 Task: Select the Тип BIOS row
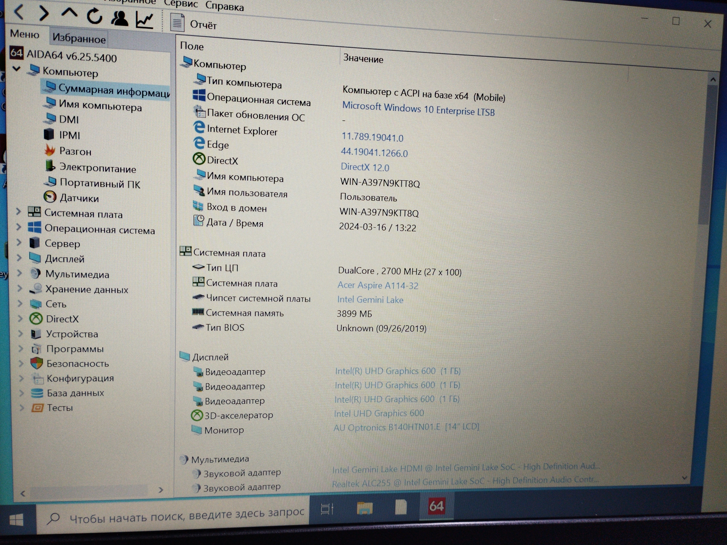[x=309, y=328]
